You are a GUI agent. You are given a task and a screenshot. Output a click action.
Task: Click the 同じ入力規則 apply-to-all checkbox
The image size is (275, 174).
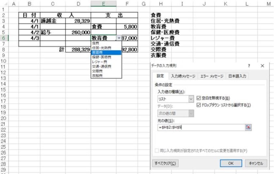[x=157, y=151]
